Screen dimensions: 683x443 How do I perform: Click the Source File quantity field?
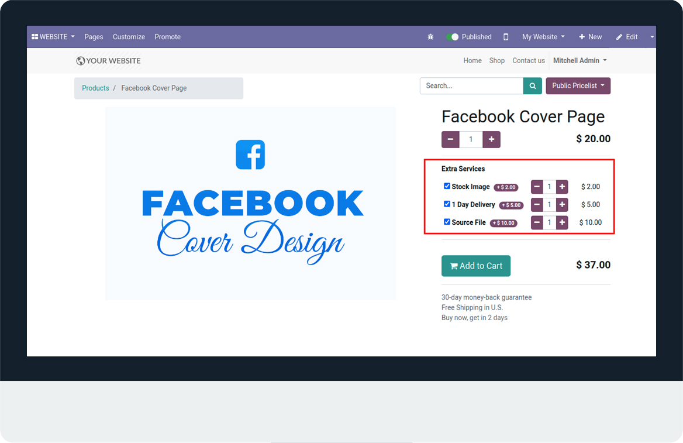click(549, 222)
